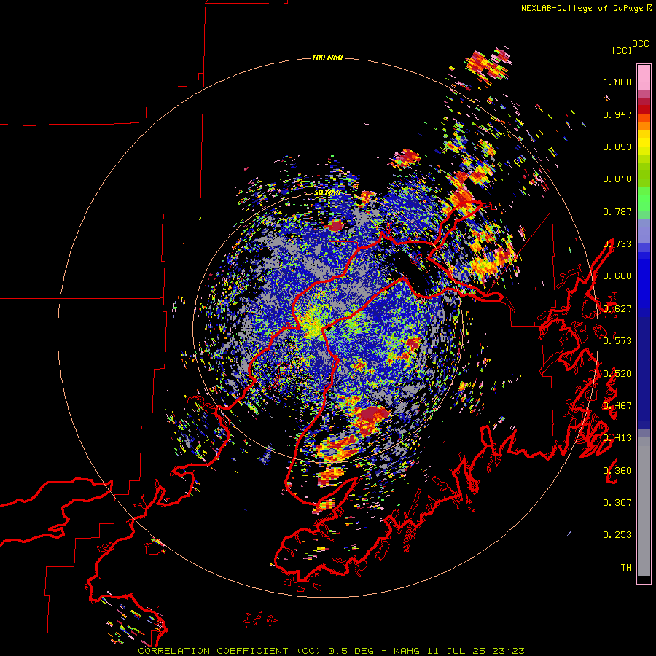Click the 0.520 color scale value
656x656 pixels.
point(617,373)
